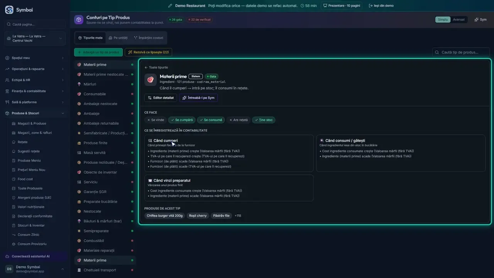Click the clock icon next to 58 min
Image resolution: width=494 pixels, height=278 pixels.
point(302,6)
